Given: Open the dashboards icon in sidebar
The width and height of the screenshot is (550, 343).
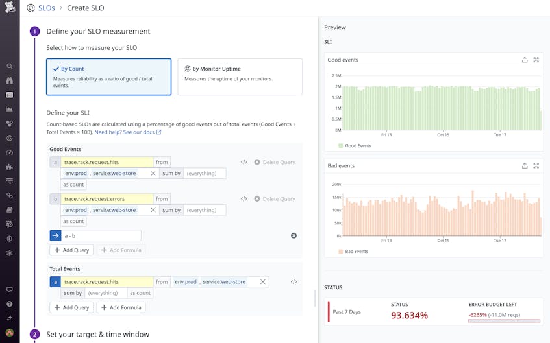Looking at the screenshot, I should 10,95.
